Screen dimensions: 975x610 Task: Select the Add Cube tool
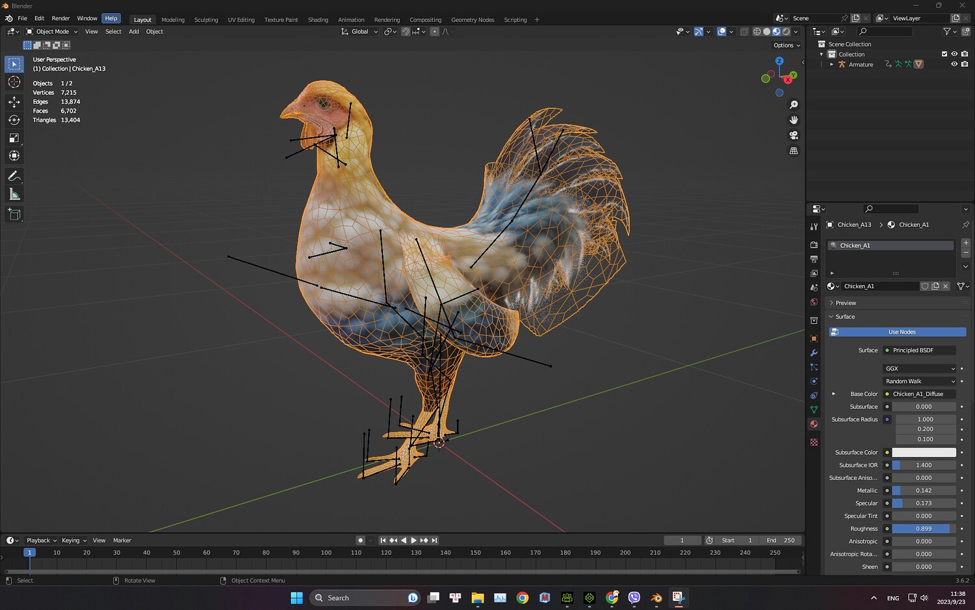[x=14, y=215]
